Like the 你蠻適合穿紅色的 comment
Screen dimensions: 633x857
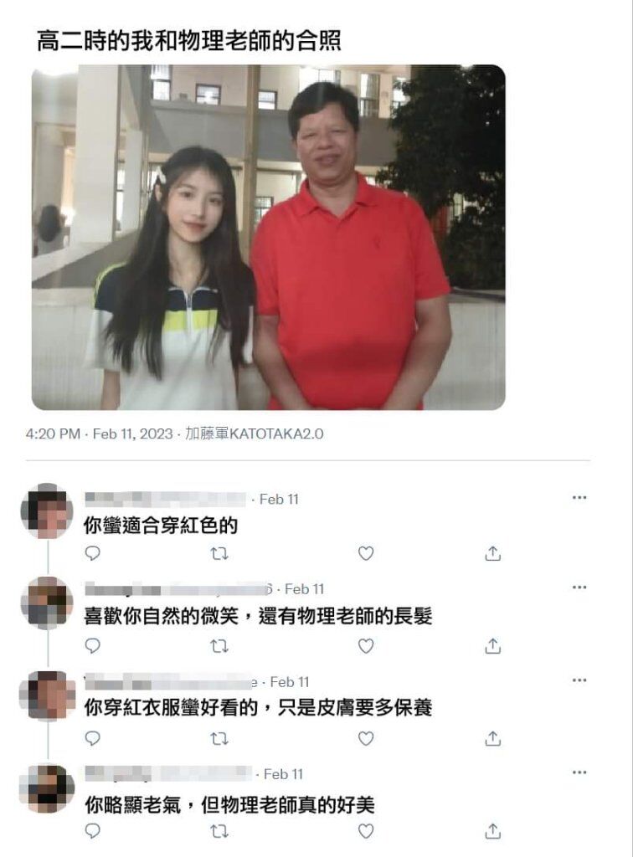pos(366,554)
